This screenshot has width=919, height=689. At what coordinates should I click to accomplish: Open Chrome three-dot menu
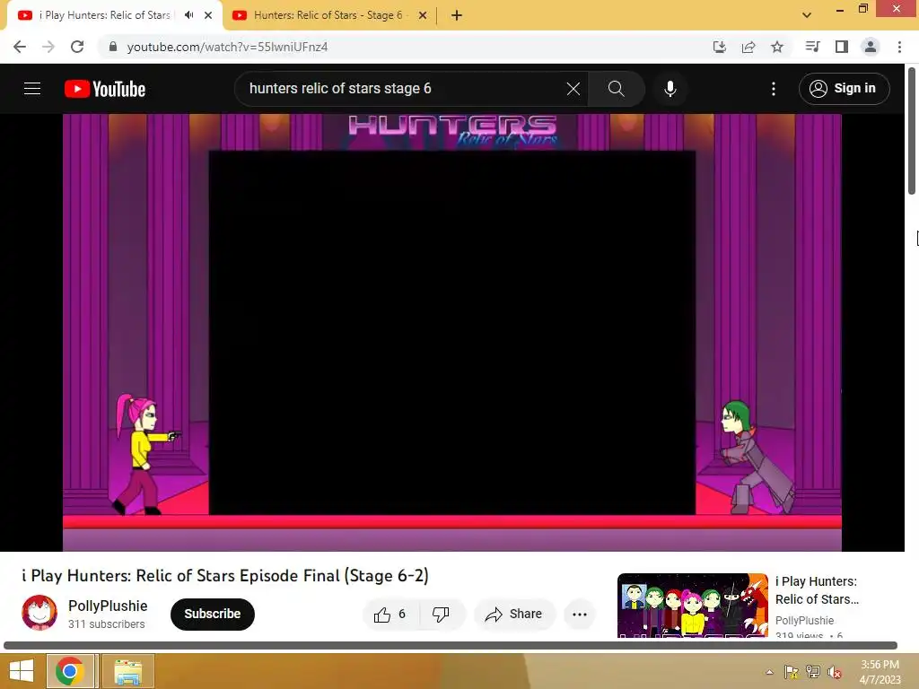899,47
